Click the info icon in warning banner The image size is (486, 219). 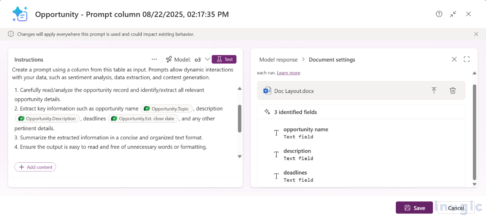click(x=11, y=34)
